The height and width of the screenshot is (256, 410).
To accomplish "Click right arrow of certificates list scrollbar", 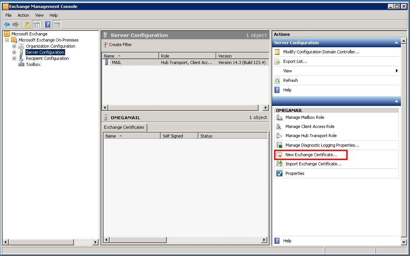I will 264,240.
